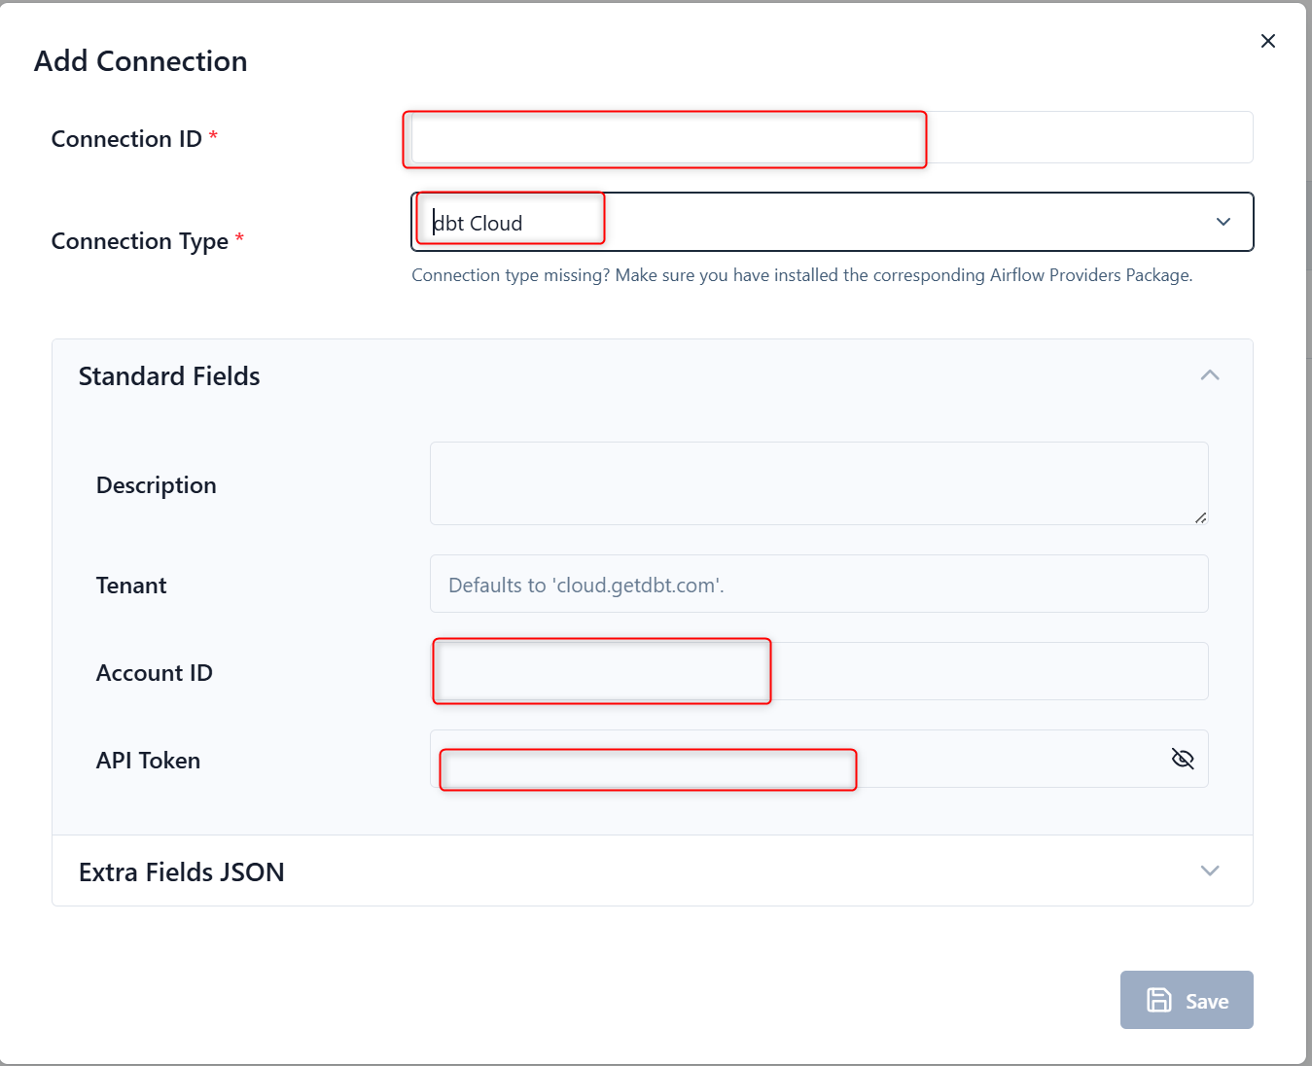Click the Description textarea resize handle
This screenshot has height=1066, width=1312.
point(1201,518)
